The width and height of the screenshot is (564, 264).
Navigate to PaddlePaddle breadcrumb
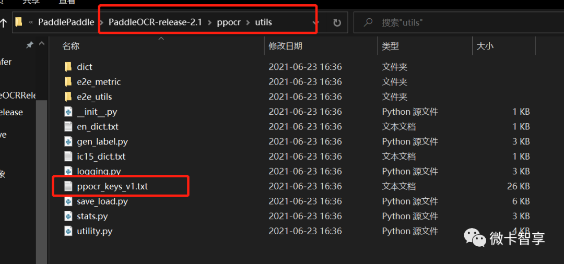[x=66, y=22]
